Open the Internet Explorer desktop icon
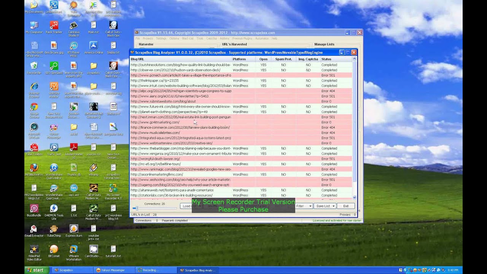Screen dimensions: 487x274 point(34,91)
